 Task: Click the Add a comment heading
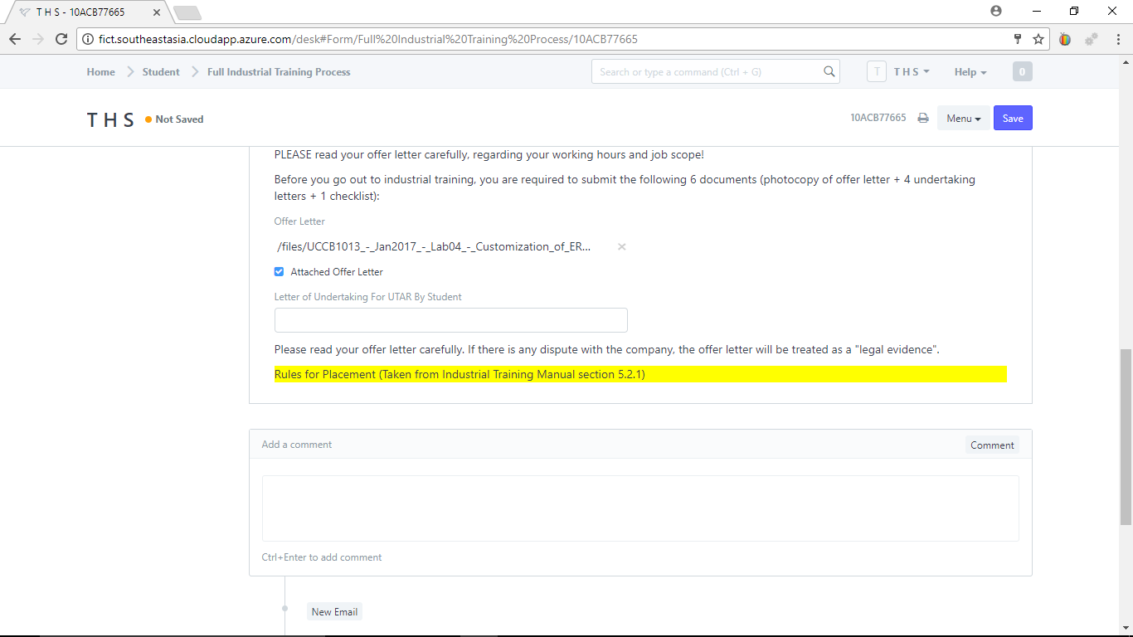(x=296, y=445)
